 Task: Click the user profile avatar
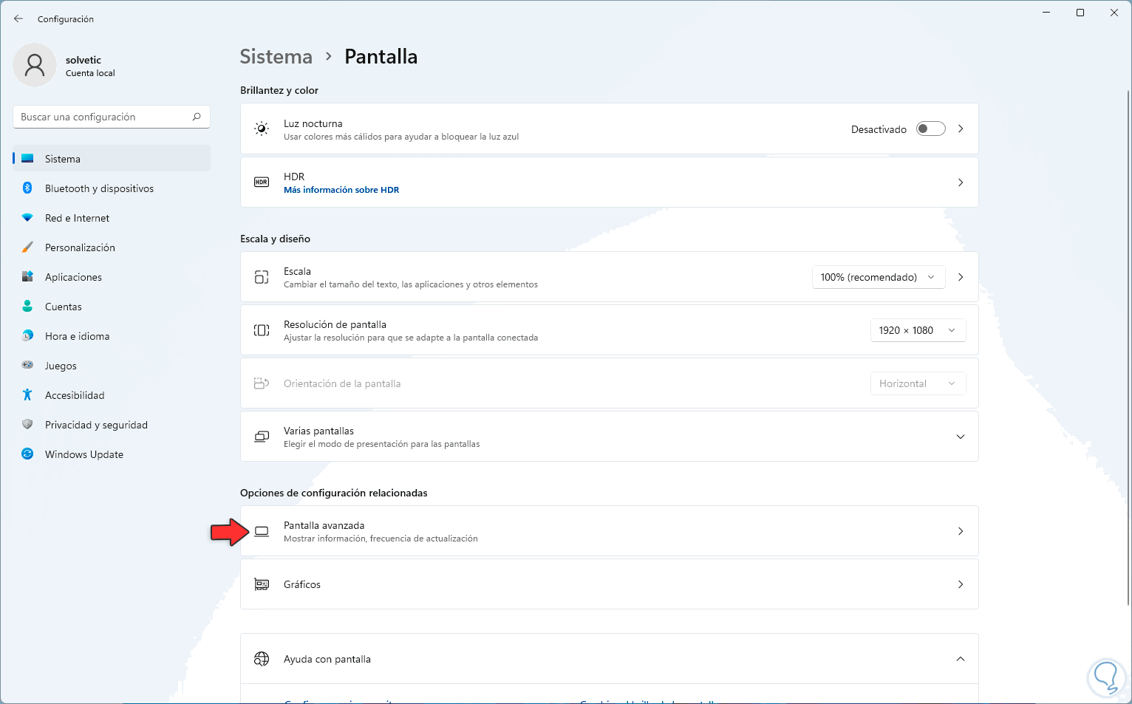pyautogui.click(x=35, y=65)
